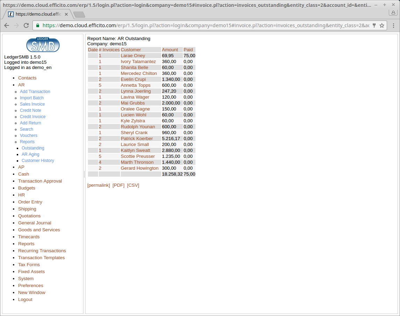Select Sales Invoice under the AR menu
This screenshot has width=400, height=316.
(x=32, y=104)
